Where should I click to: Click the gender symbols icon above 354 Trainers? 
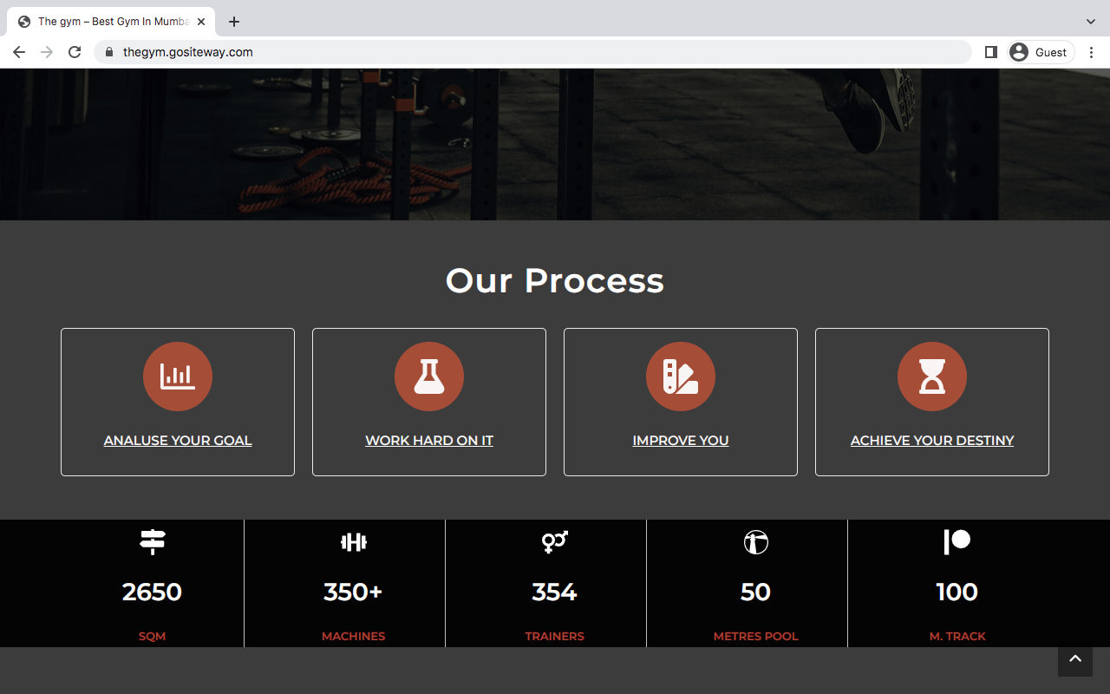[555, 542]
